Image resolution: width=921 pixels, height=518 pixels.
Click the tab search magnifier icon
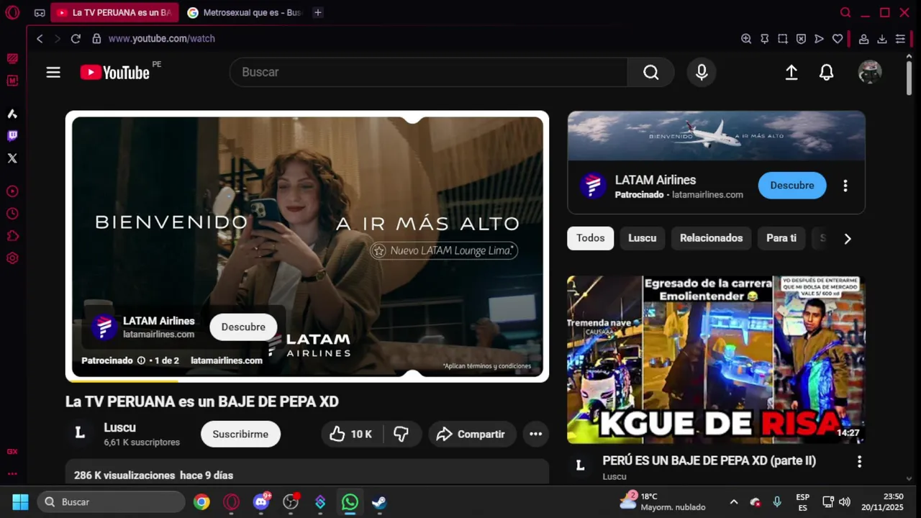click(x=846, y=12)
